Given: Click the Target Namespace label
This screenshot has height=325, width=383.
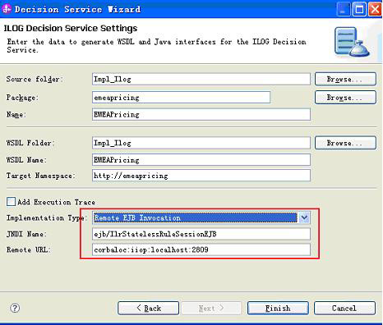Looking at the screenshot, I should [x=40, y=176].
